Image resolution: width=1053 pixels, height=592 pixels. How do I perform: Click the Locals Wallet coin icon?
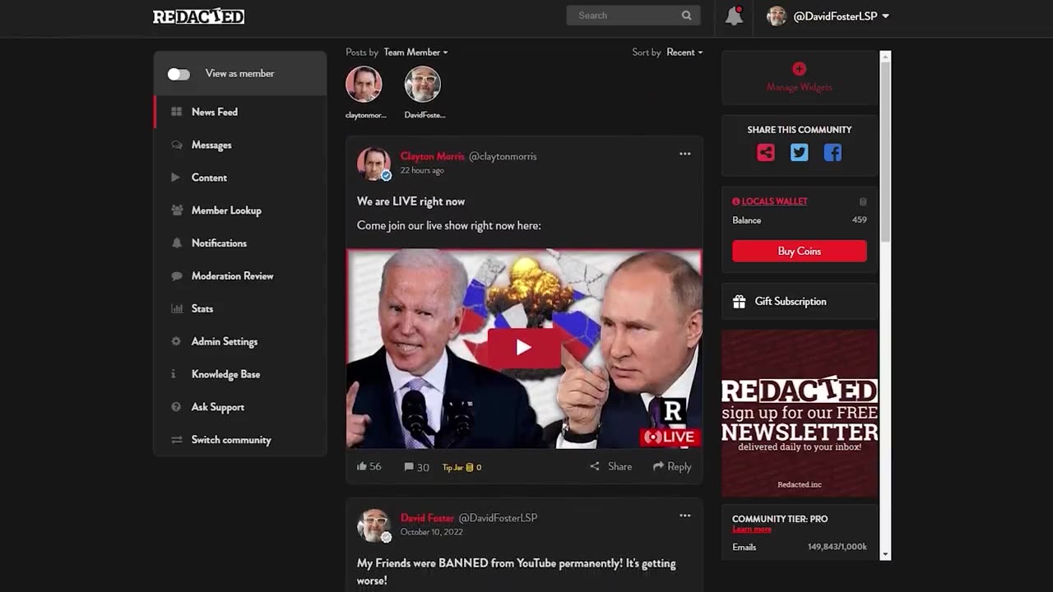tap(863, 201)
